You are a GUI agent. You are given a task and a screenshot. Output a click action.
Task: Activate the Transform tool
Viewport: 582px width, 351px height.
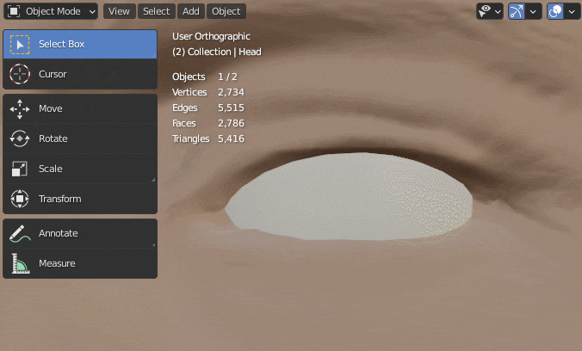coord(80,199)
